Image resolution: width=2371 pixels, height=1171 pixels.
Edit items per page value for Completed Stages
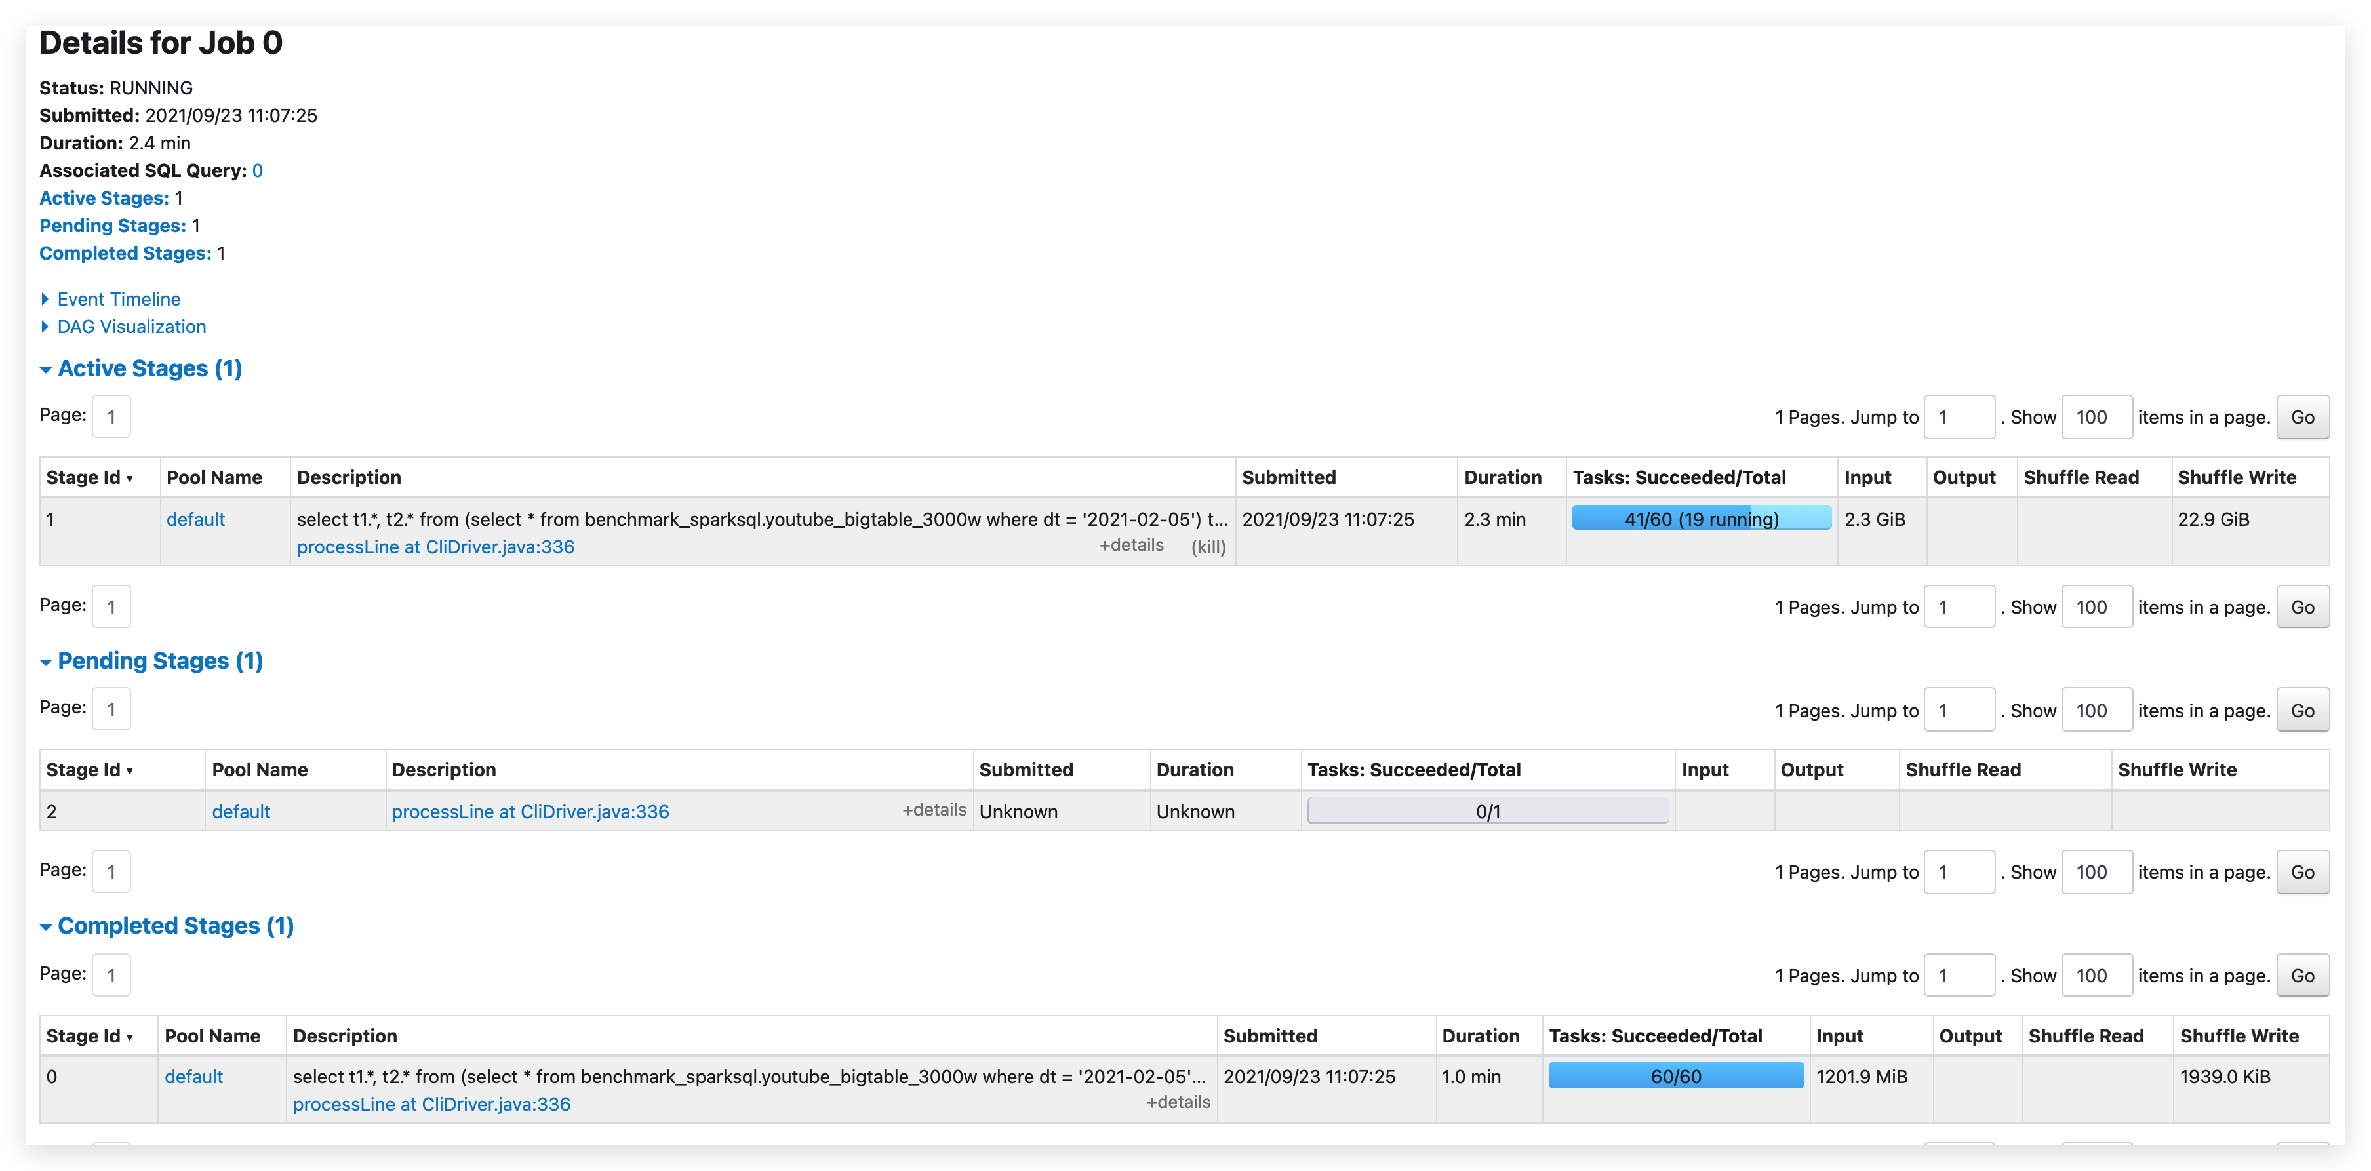[x=2097, y=975]
